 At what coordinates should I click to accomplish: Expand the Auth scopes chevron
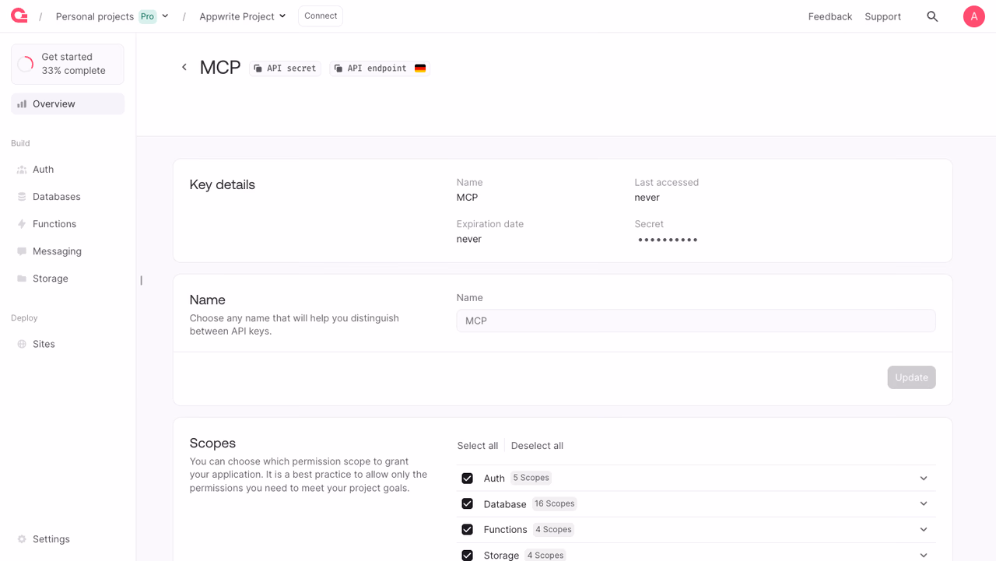coord(924,479)
